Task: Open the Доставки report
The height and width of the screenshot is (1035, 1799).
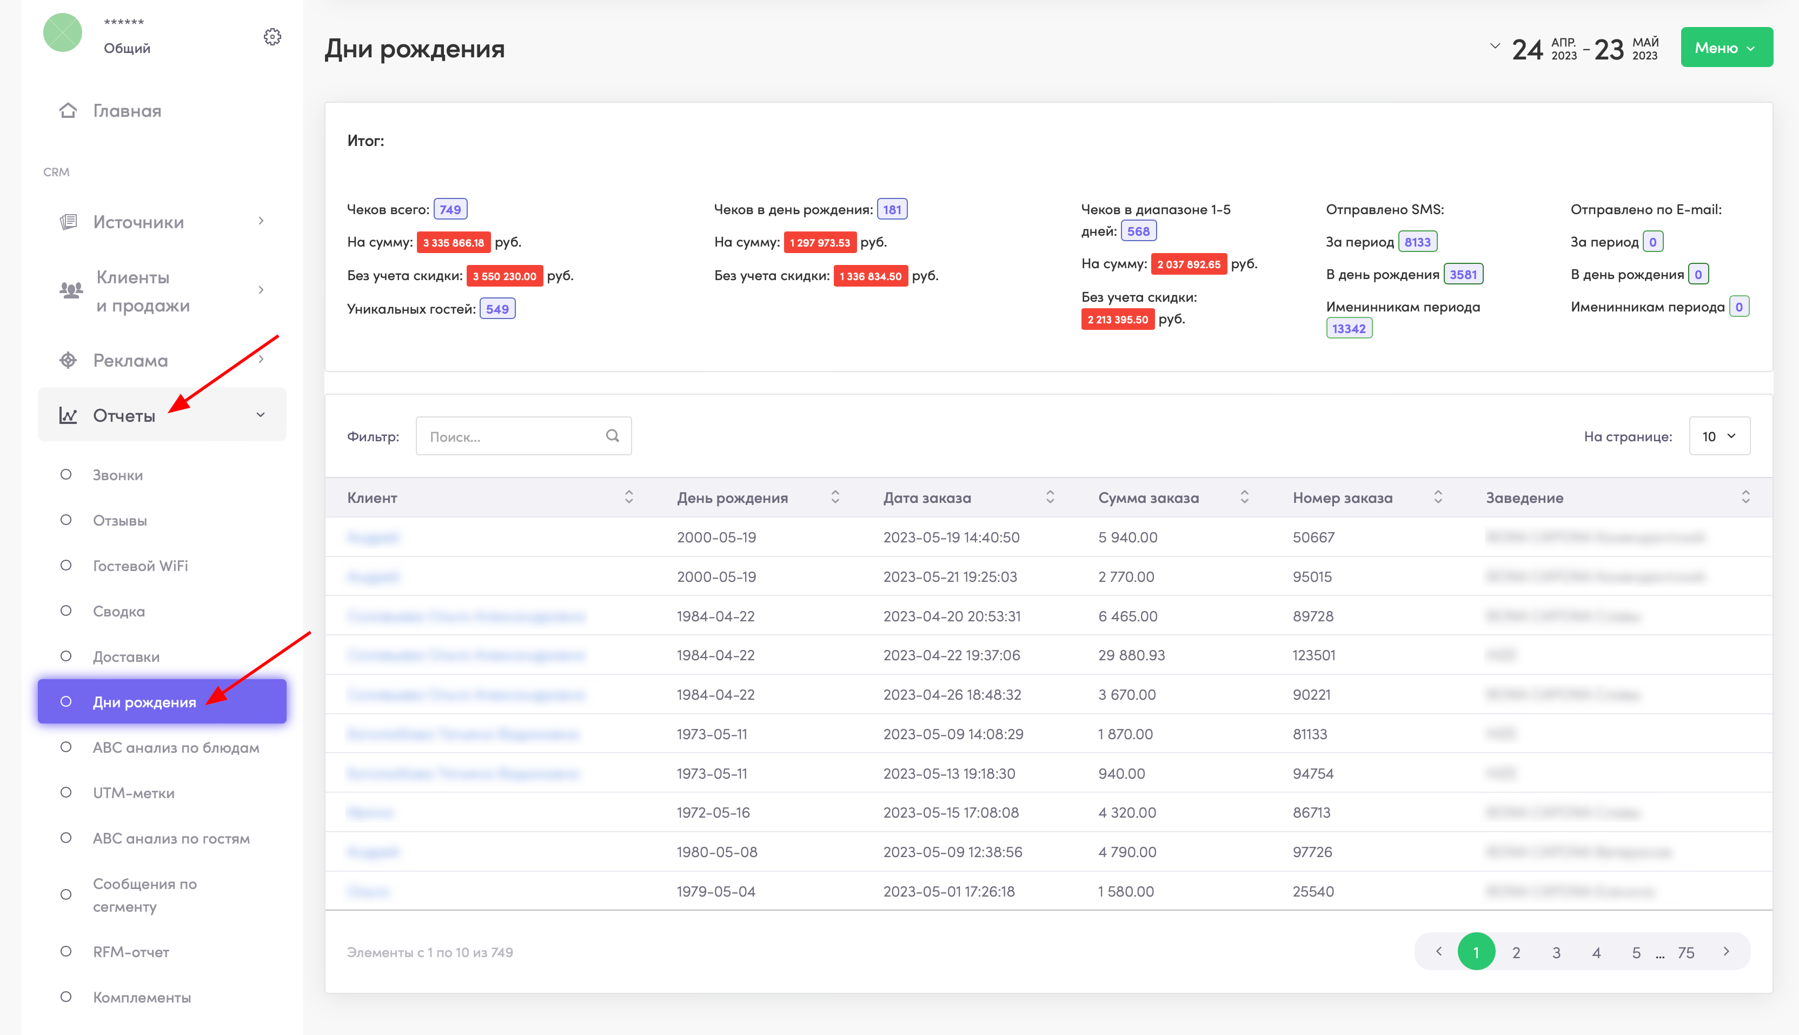Action: pos(127,657)
